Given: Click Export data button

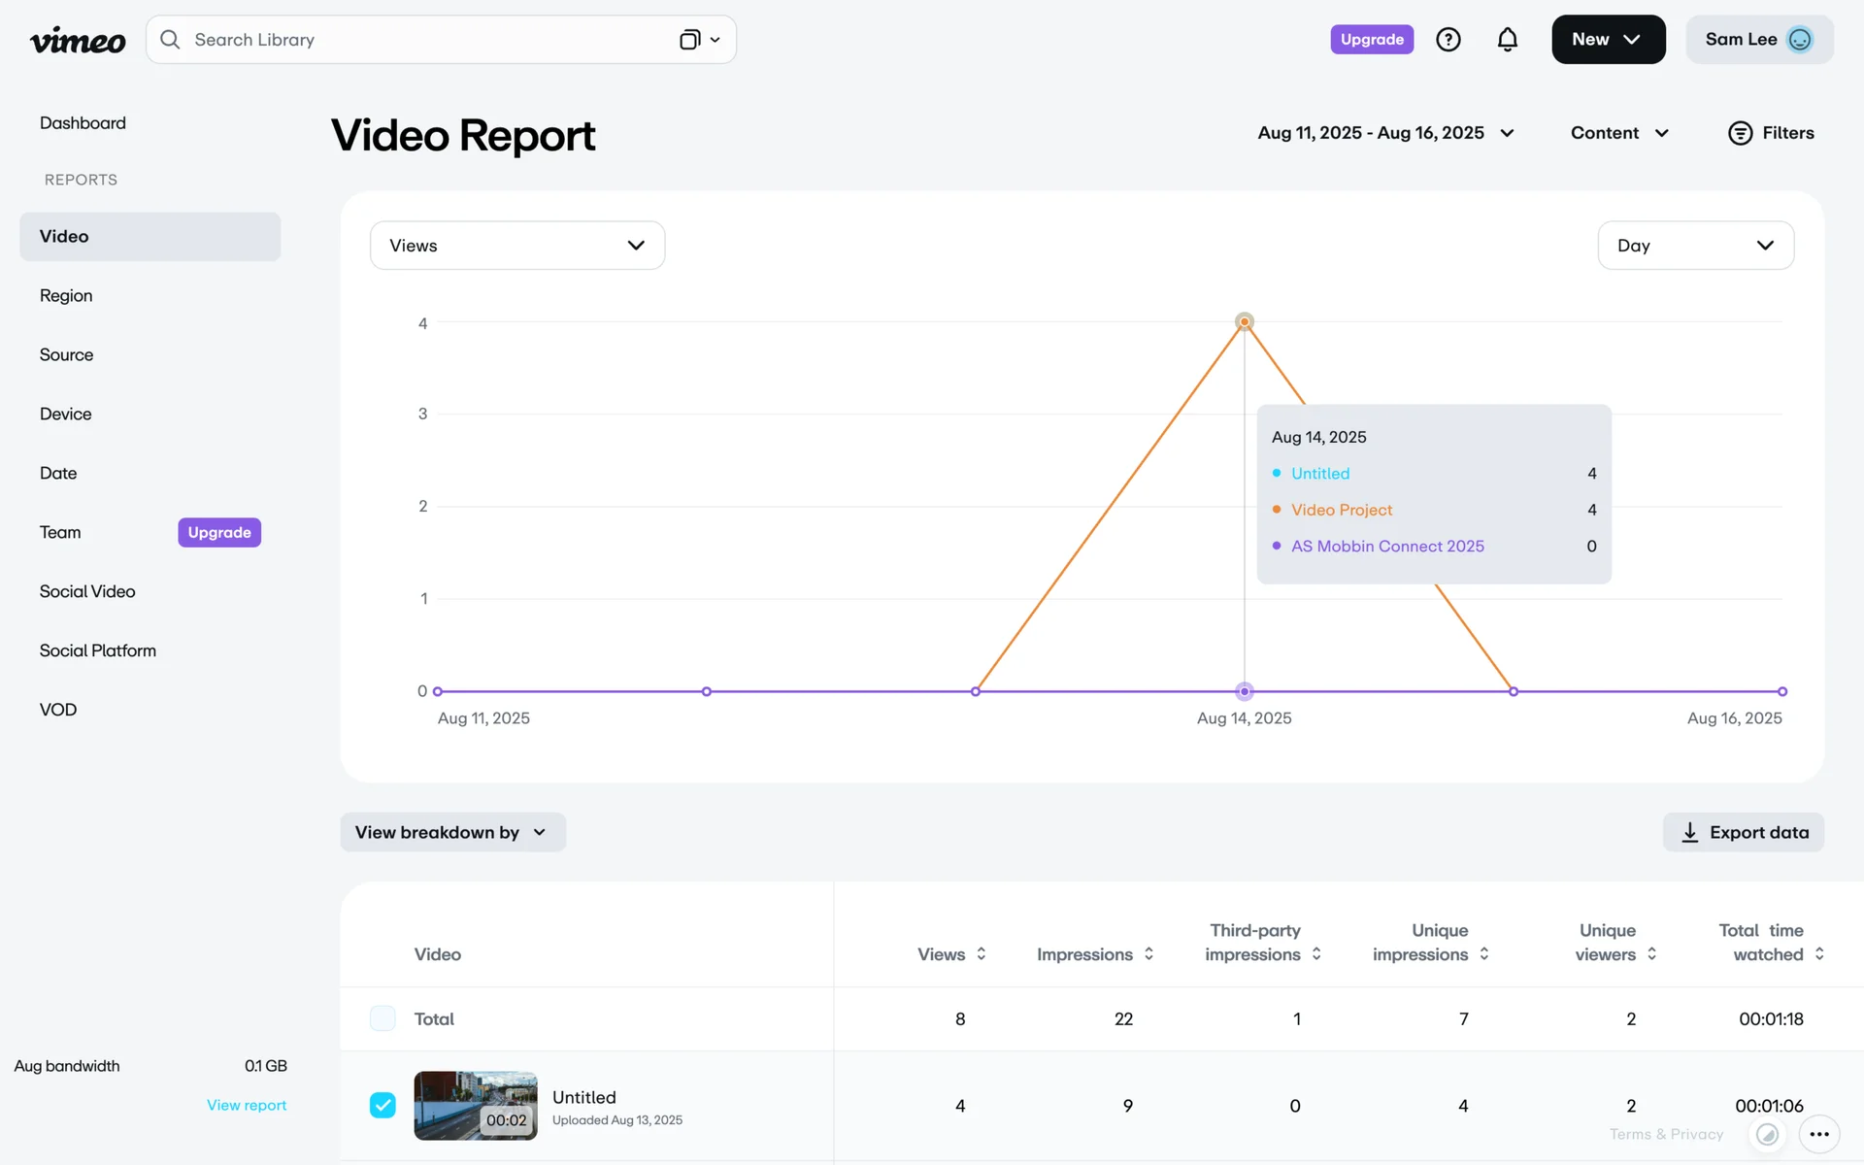Looking at the screenshot, I should 1744,832.
